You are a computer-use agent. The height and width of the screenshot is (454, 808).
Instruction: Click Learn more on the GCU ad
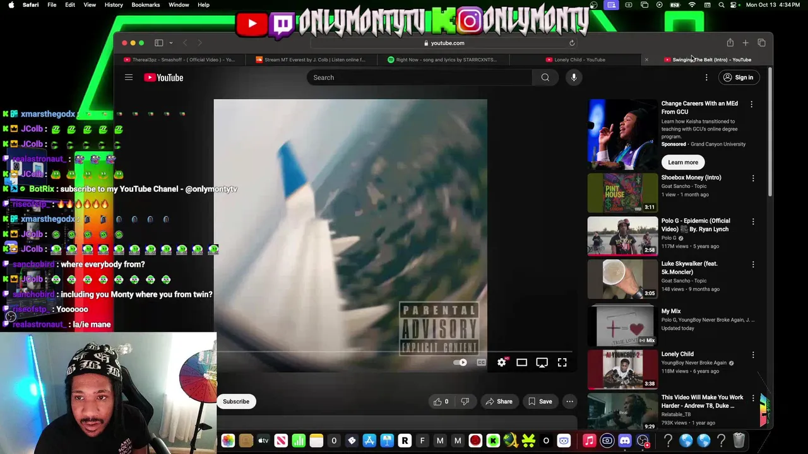(683, 162)
